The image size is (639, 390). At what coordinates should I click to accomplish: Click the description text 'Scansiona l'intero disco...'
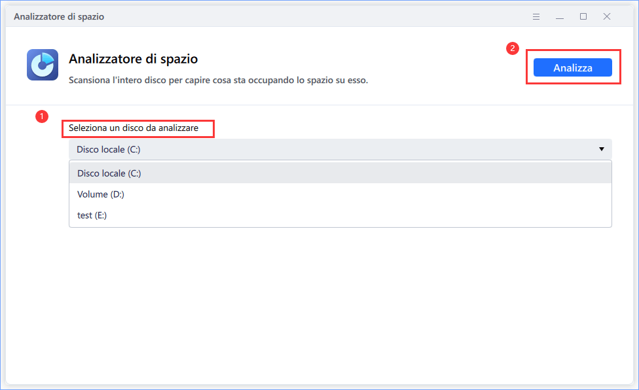(x=219, y=80)
